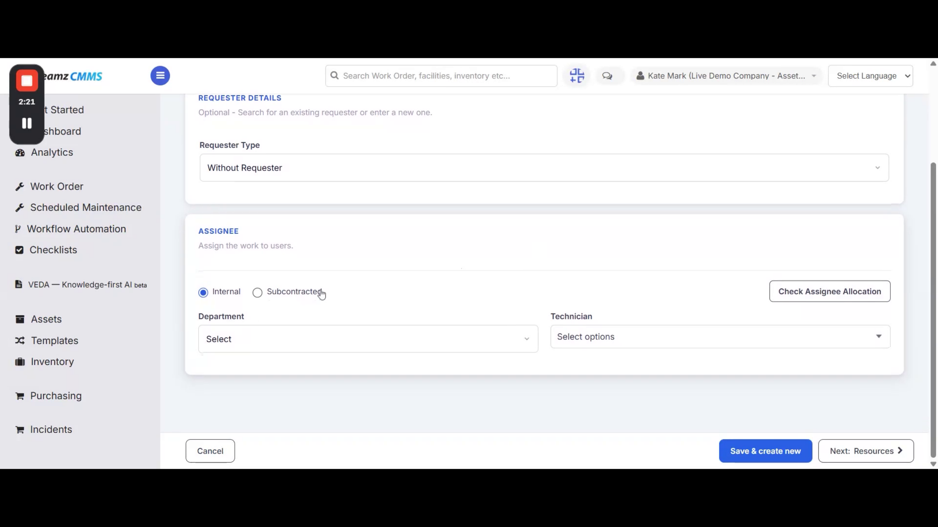This screenshot has width=938, height=527.
Task: Click the Requester Type label
Action: click(x=230, y=145)
